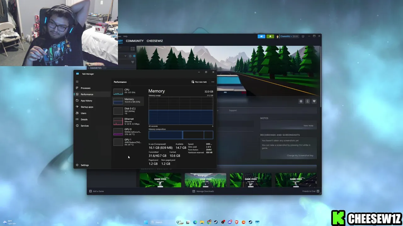The height and width of the screenshot is (226, 403).
Task: Click Run new task button
Action: click(x=199, y=82)
